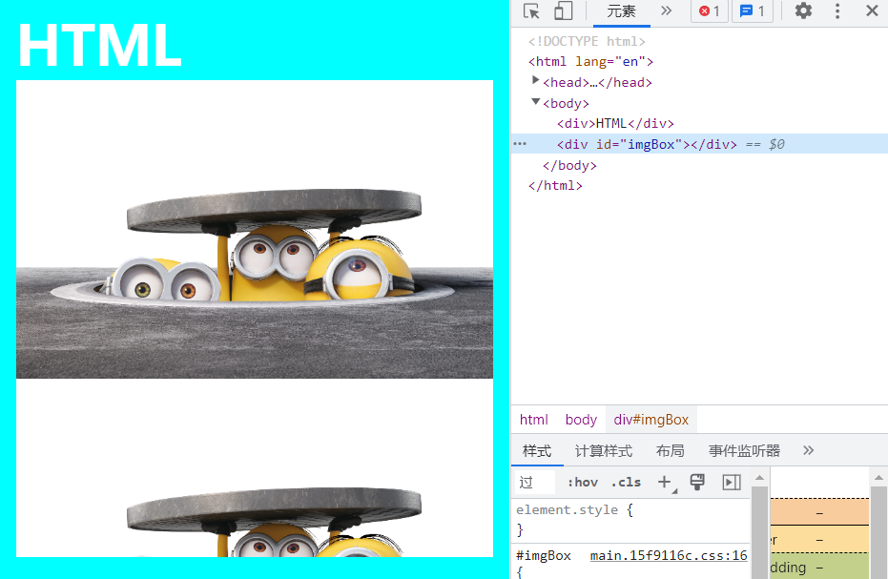Show more DevTools tabs chevron
This screenshot has height=579, width=888.
[x=666, y=10]
